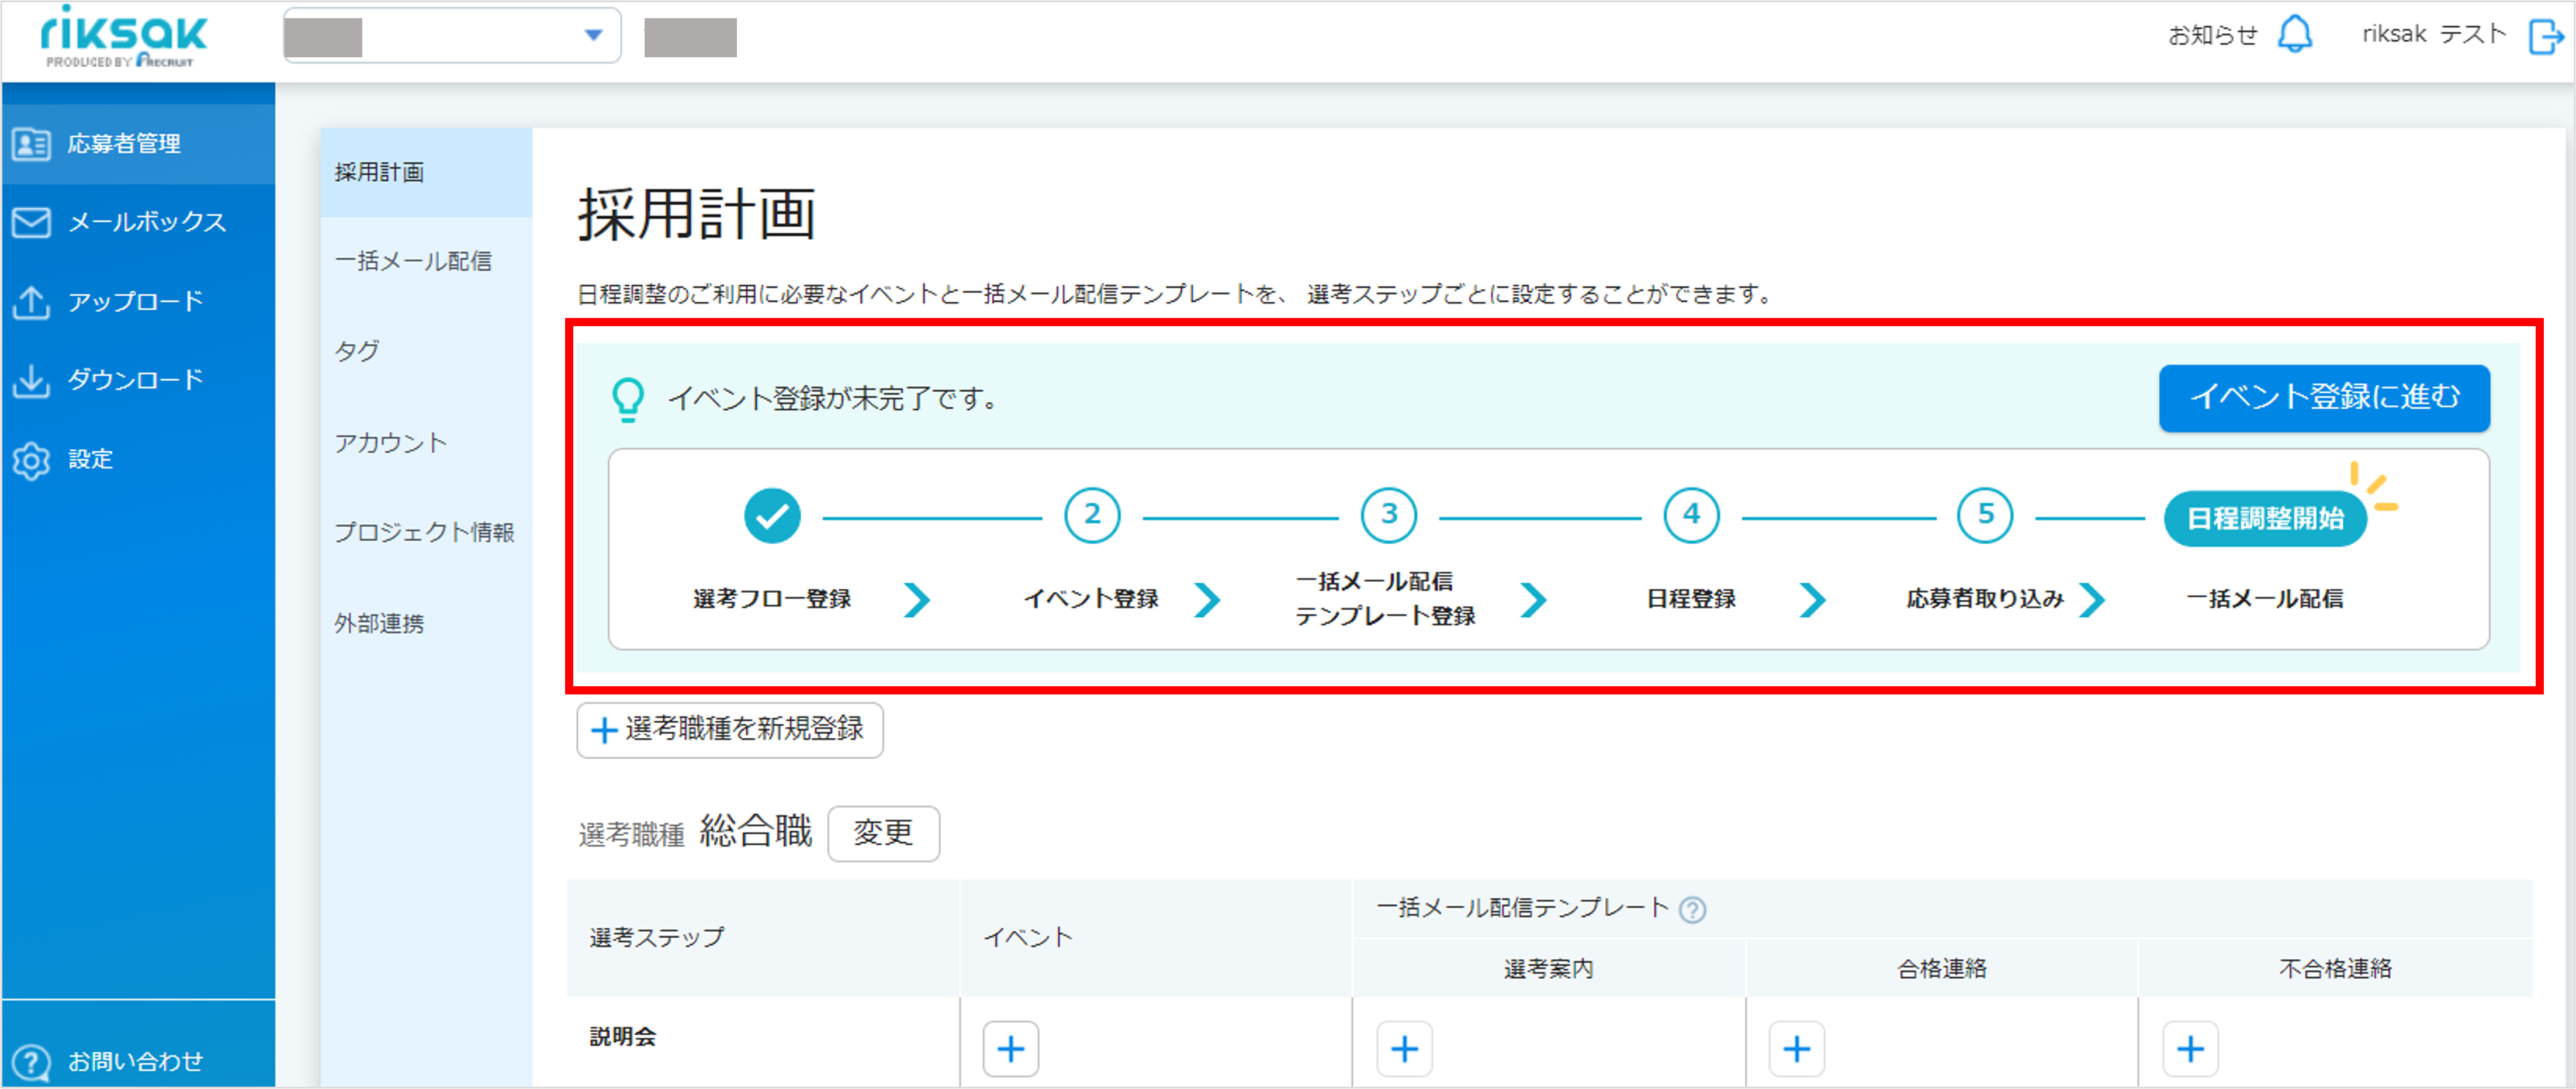2576x1089 pixels.
Task: Select 一括メール配信 settings tab
Action: 426,262
